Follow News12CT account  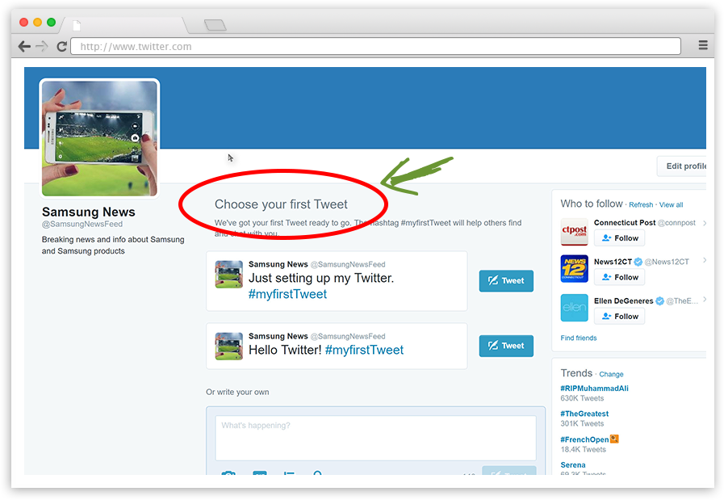(x=619, y=277)
